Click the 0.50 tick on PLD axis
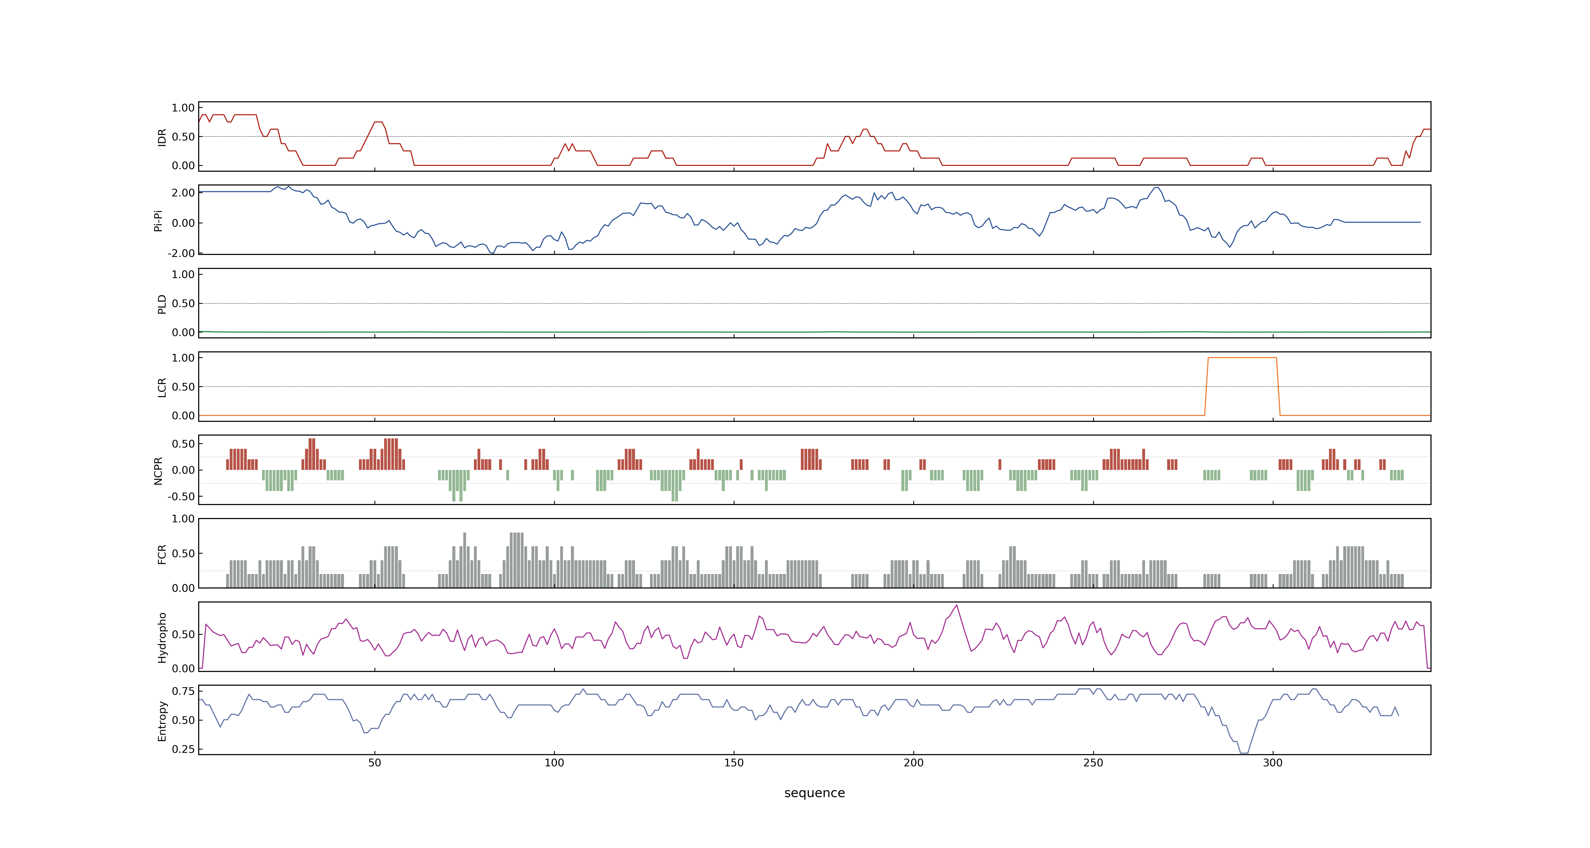The image size is (1590, 848). coord(183,303)
